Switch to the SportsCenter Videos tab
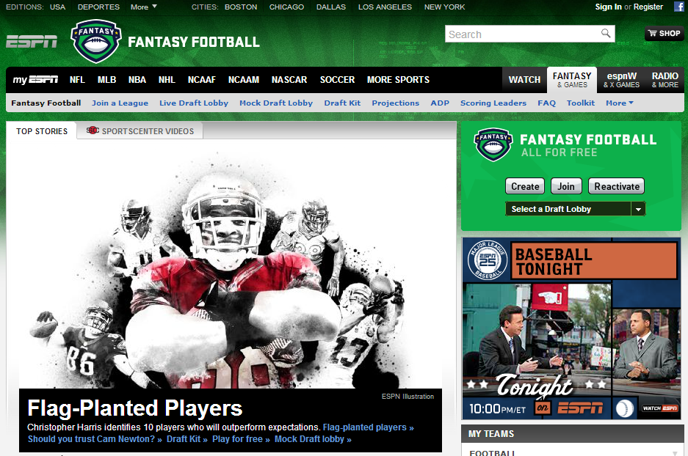Viewport: 688px width, 456px height. [140, 131]
